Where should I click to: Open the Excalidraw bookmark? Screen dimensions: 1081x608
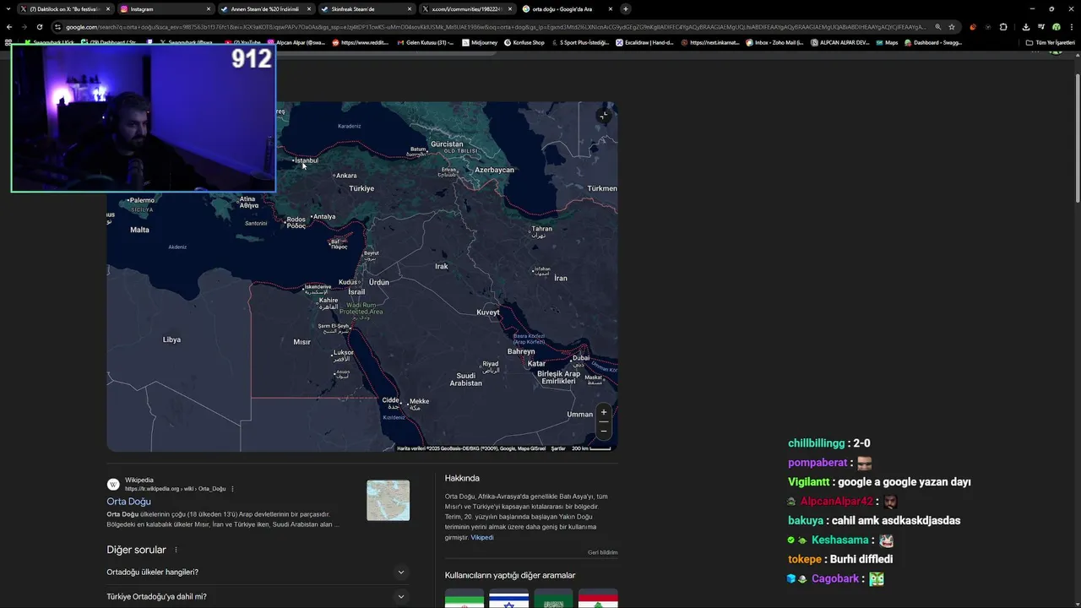644,42
